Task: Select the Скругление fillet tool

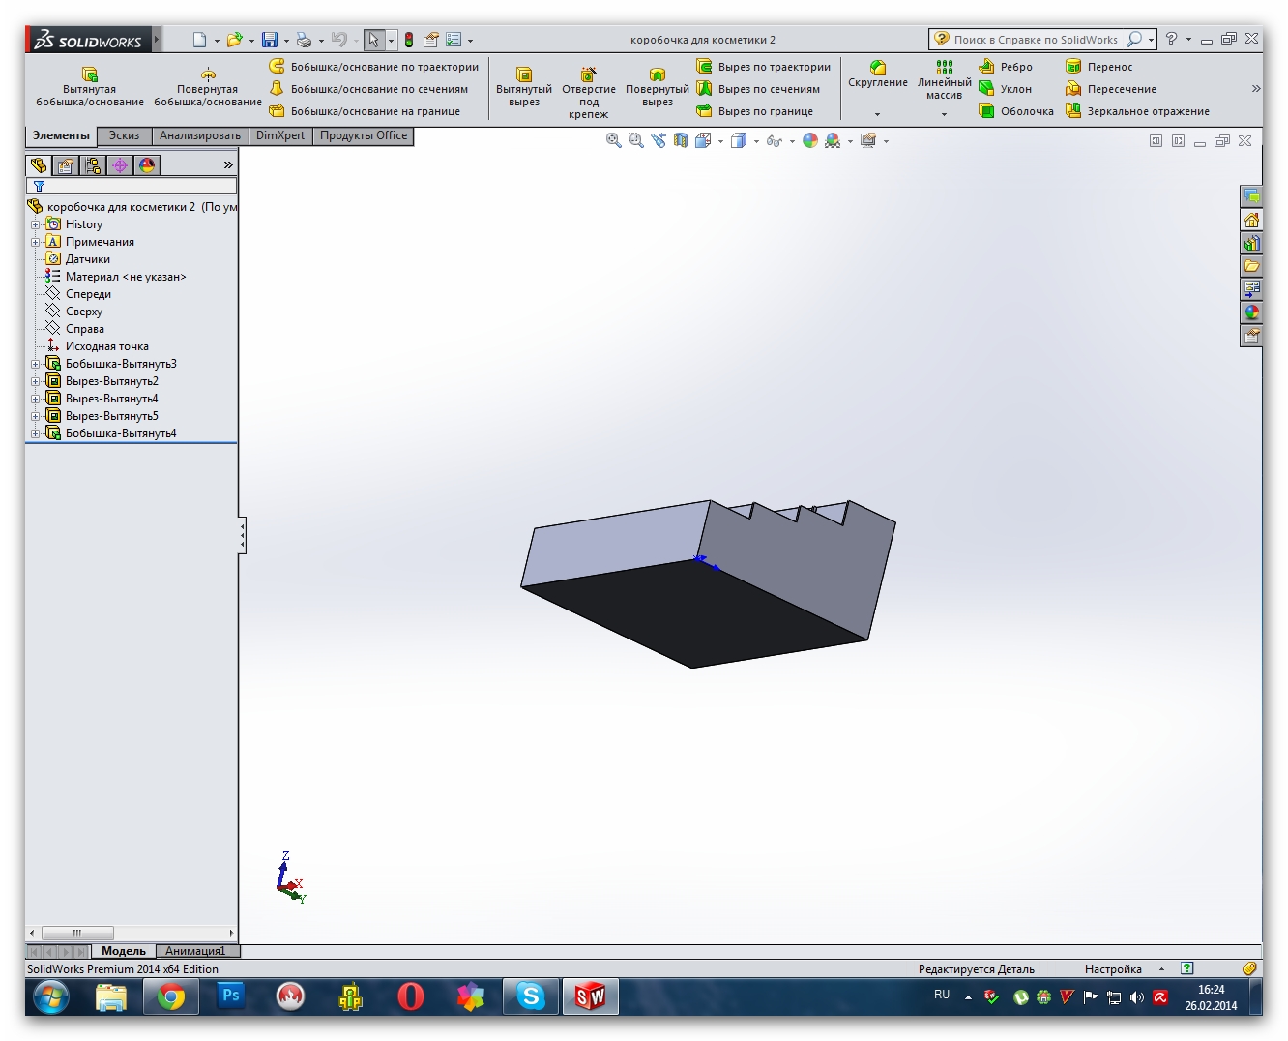Action: (x=878, y=74)
